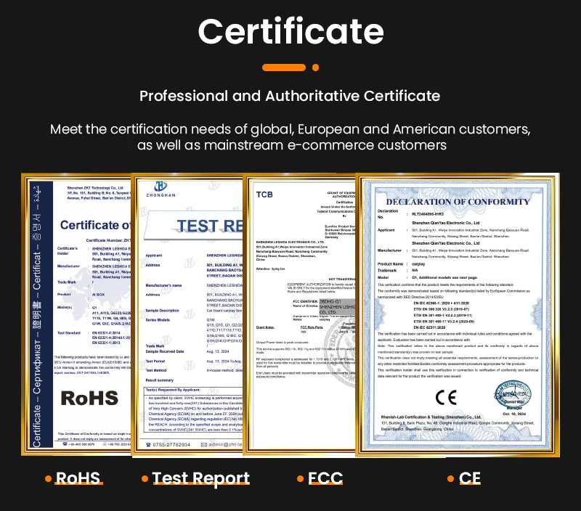Click 'Shenzhen QianYao Electronic Co., Ltd' applicant name
This screenshot has height=511, width=581.
pyautogui.click(x=446, y=223)
